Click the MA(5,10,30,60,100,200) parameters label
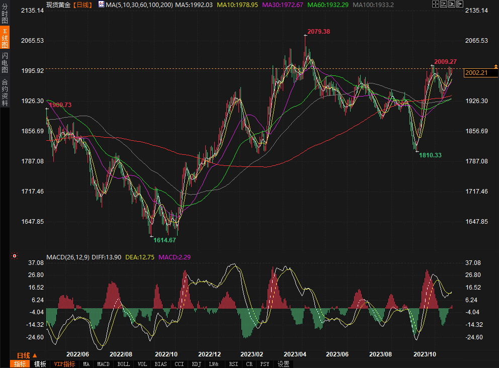The height and width of the screenshot is (368, 499). (139, 5)
